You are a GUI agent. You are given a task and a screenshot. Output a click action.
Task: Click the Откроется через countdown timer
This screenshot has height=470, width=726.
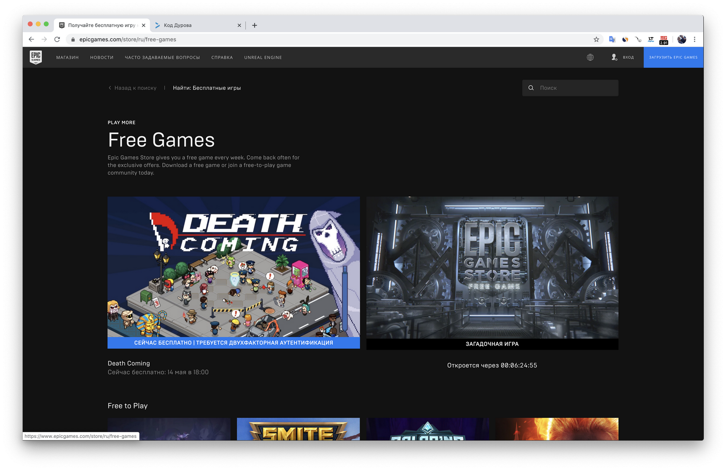[492, 365]
